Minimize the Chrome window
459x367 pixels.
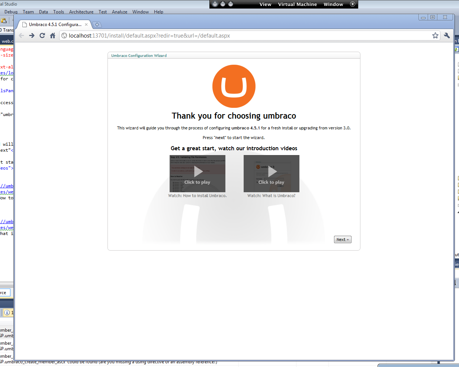[x=423, y=17]
